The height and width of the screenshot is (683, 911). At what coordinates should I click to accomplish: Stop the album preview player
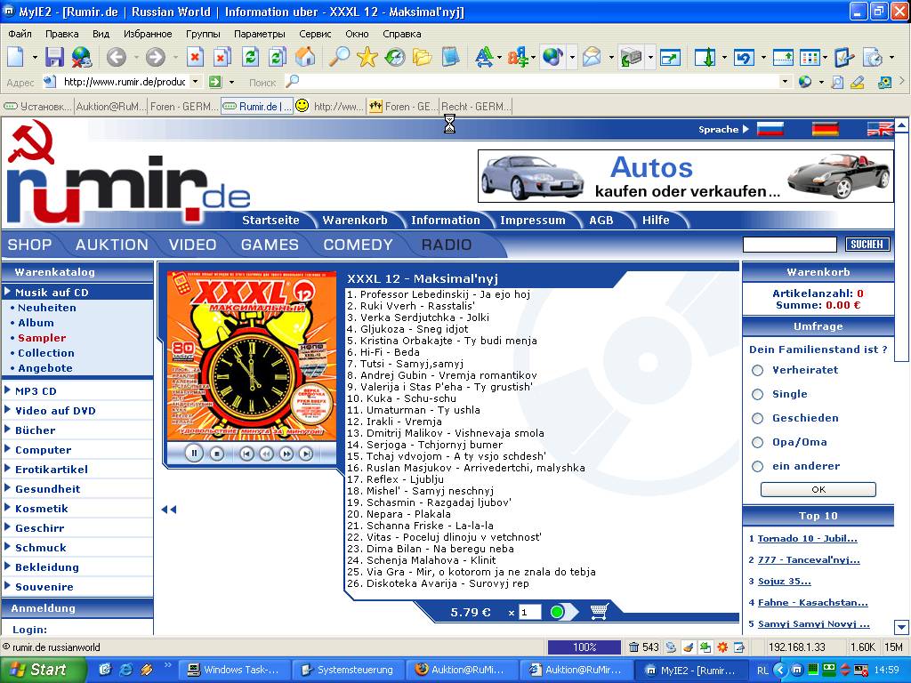[217, 454]
